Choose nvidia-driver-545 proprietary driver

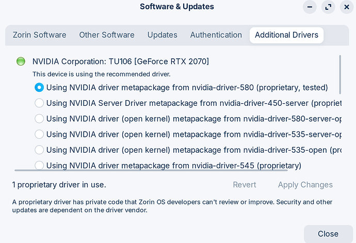point(39,165)
